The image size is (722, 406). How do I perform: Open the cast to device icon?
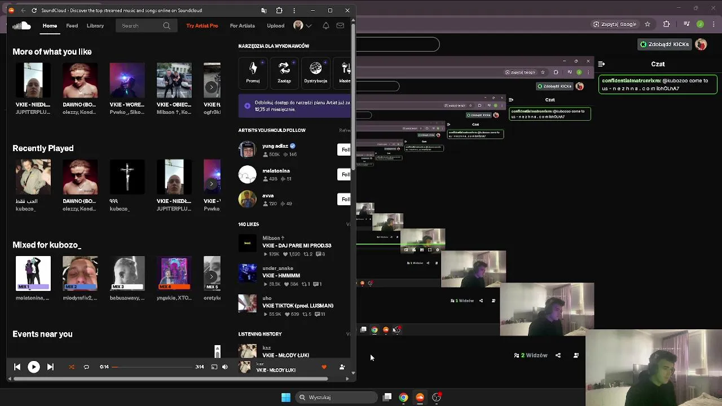214,367
